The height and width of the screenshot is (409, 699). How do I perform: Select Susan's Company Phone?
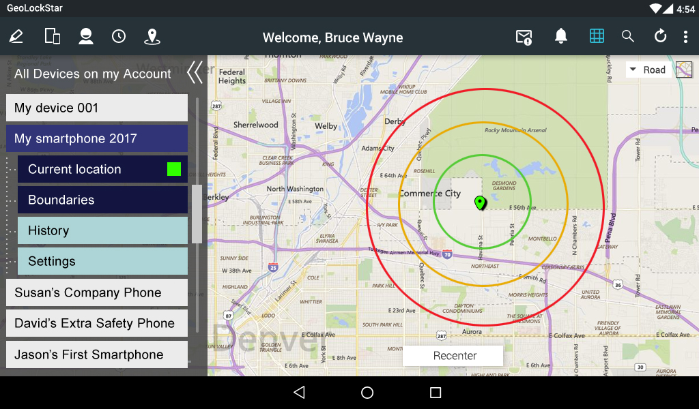[x=97, y=292]
